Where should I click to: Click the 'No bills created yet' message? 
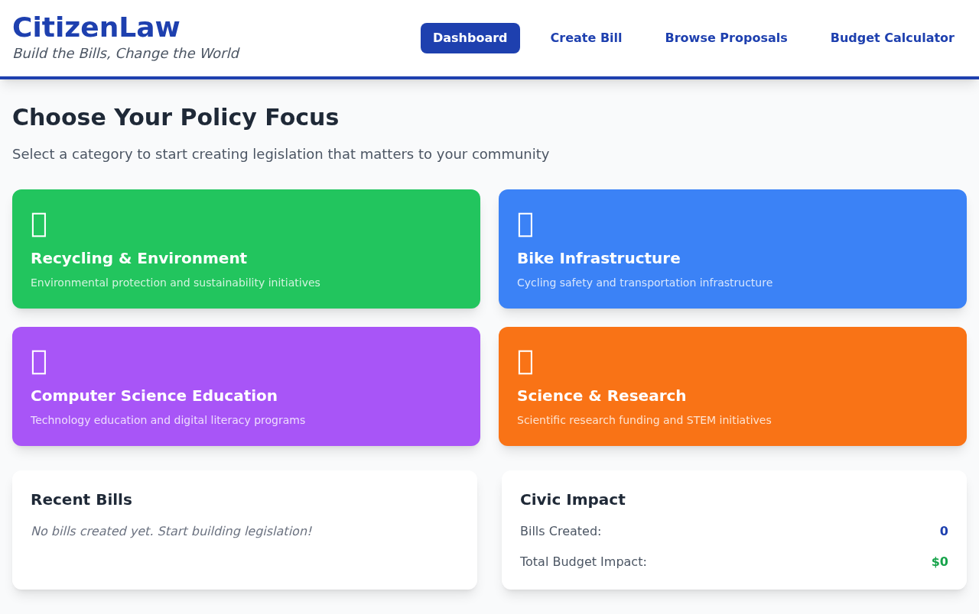(x=171, y=532)
